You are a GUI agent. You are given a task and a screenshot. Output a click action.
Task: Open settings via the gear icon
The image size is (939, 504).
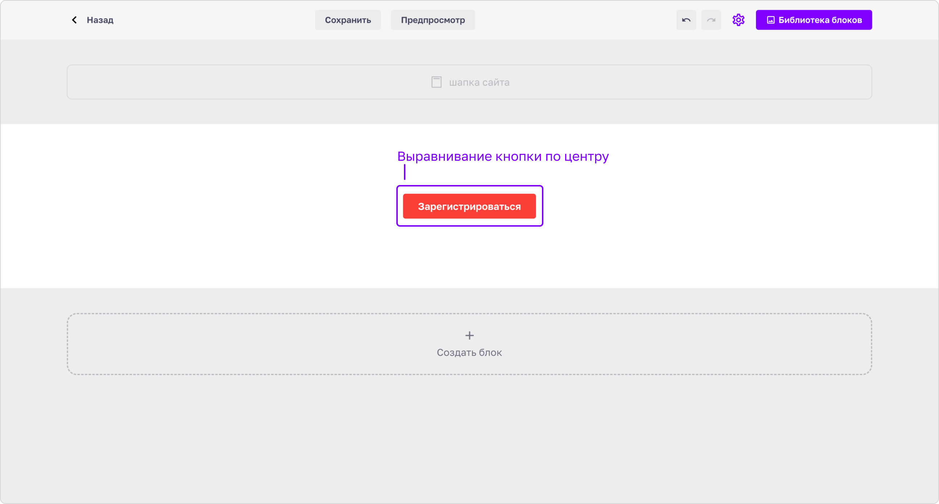(738, 20)
